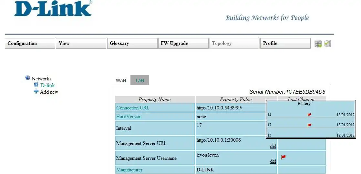
Task: Open the Manufacturer property link
Action: point(129,170)
